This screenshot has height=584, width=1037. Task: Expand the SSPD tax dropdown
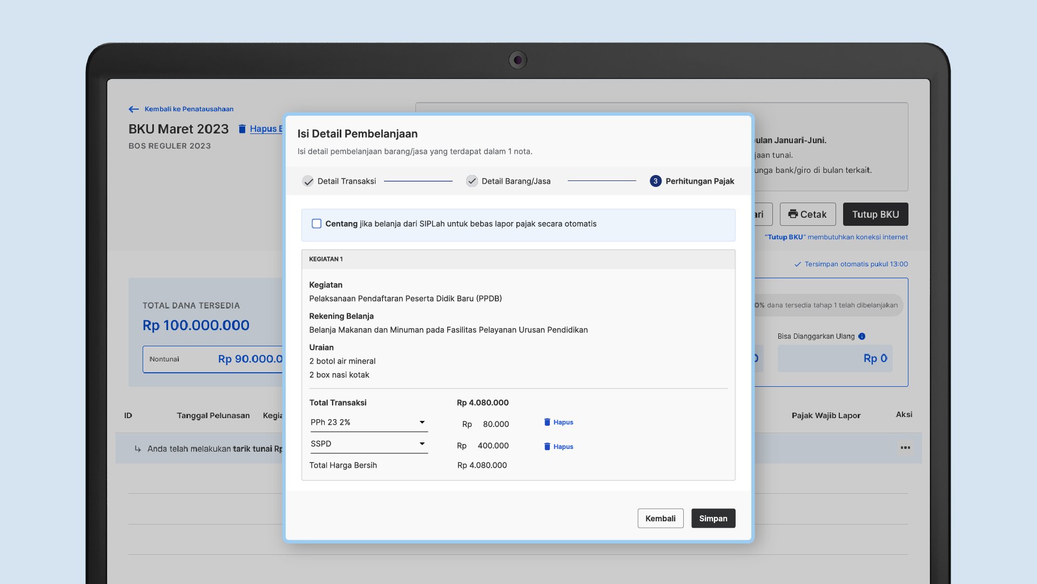368,444
